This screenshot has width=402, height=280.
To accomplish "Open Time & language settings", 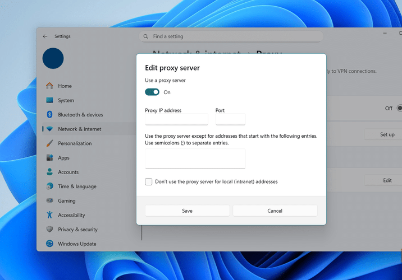I will 89,186.
